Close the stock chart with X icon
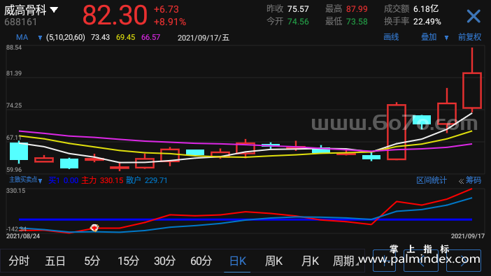The height and width of the screenshot is (276, 491). pyautogui.click(x=474, y=16)
